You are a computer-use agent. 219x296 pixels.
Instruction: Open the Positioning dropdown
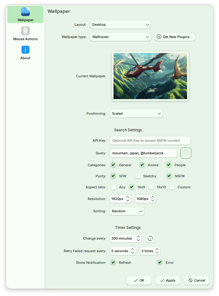(x=136, y=113)
